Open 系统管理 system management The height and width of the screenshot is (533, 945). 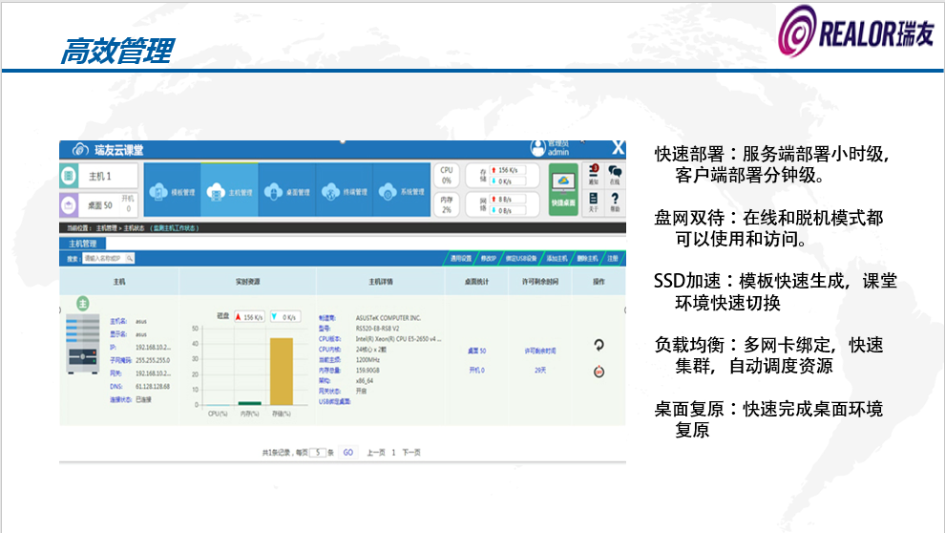(401, 191)
